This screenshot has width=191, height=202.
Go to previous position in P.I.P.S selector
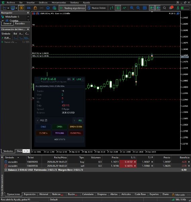[x=38, y=121]
